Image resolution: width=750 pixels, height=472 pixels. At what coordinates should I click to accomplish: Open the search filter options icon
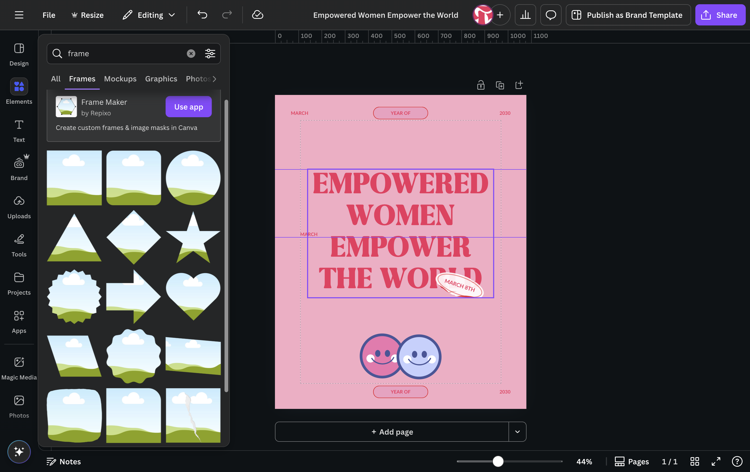(x=210, y=54)
